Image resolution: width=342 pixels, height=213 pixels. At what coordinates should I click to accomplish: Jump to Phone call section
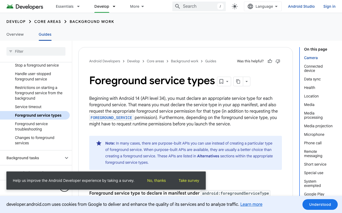click(313, 143)
